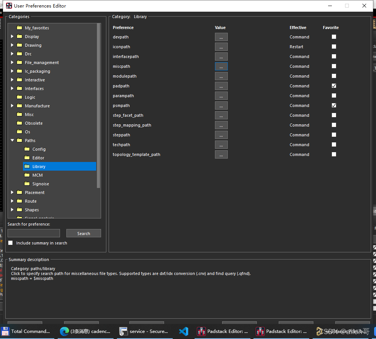Select the Config subcategory under Paths
This screenshot has height=339, width=376.
pyautogui.click(x=39, y=149)
